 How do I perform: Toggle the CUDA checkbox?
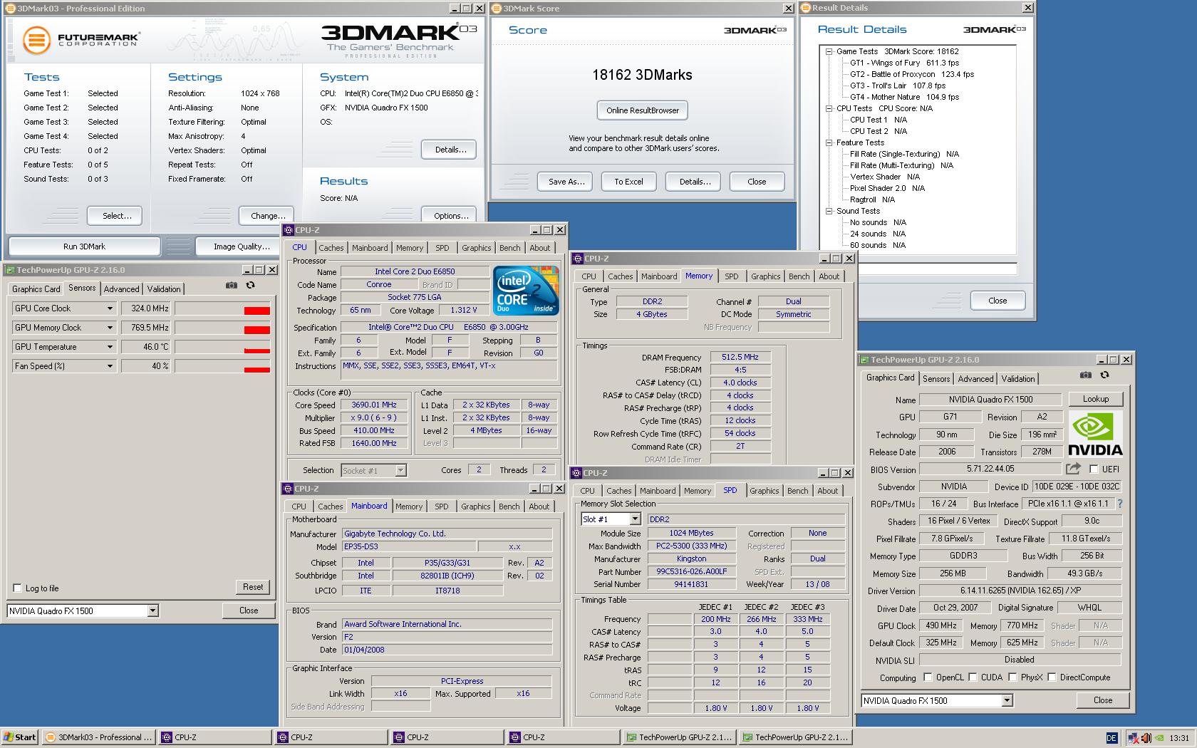973,677
